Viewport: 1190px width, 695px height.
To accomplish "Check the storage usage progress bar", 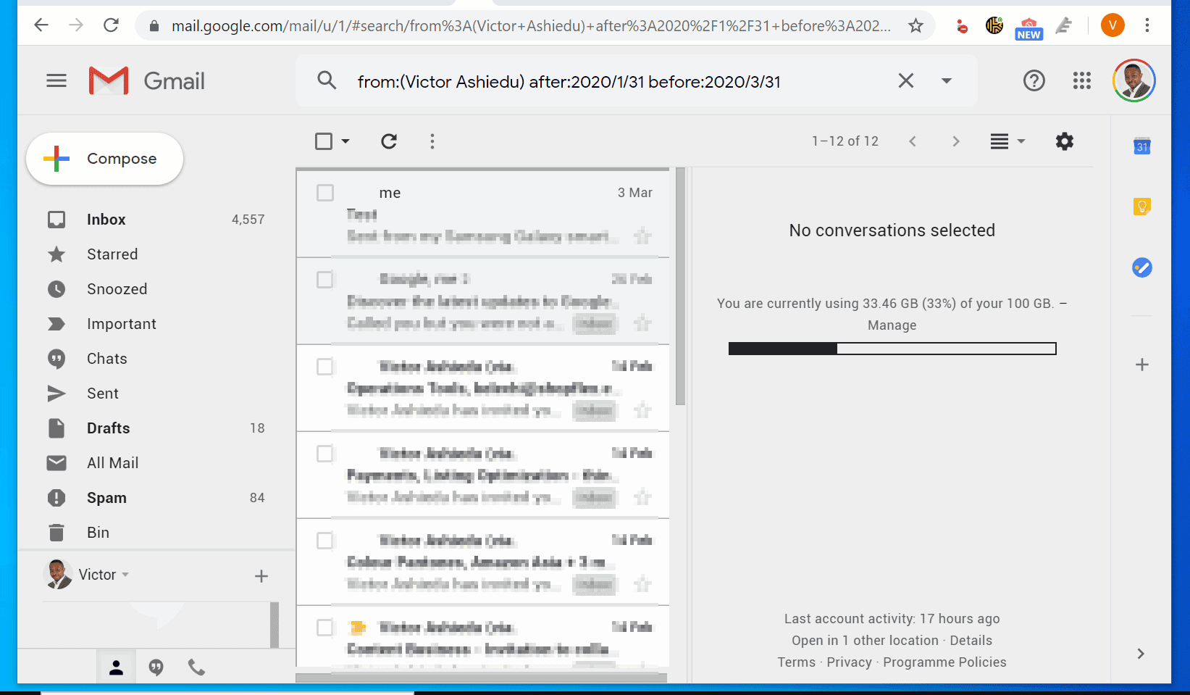I will click(x=892, y=349).
